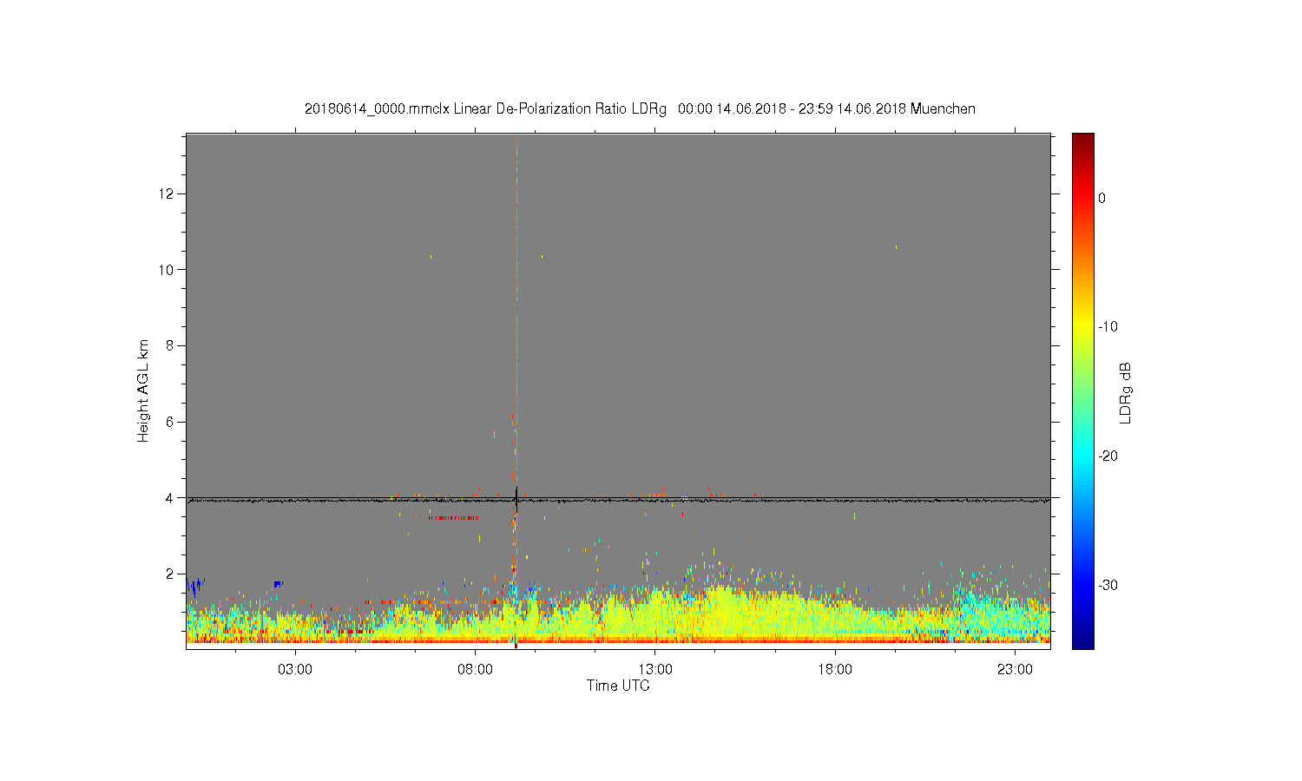Click the '13:00' time tick label
This screenshot has height=781, width=1302.
coord(655,670)
